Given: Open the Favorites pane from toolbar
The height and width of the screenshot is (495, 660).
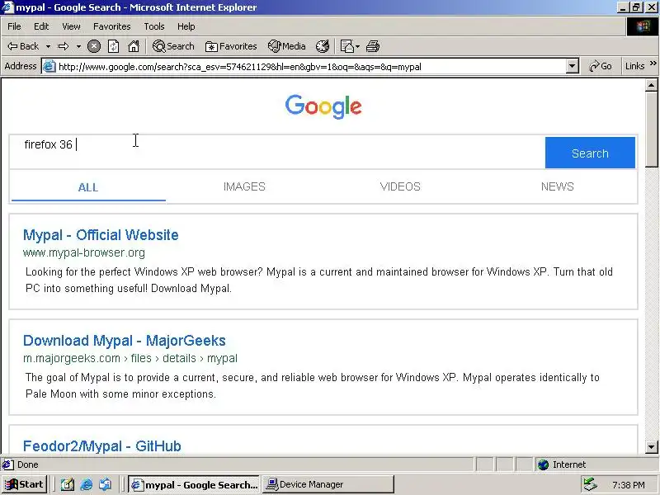Looking at the screenshot, I should 231,46.
